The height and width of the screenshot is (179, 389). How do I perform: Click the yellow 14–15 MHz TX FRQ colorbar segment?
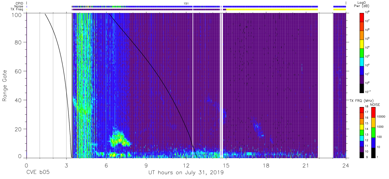coord(362,126)
